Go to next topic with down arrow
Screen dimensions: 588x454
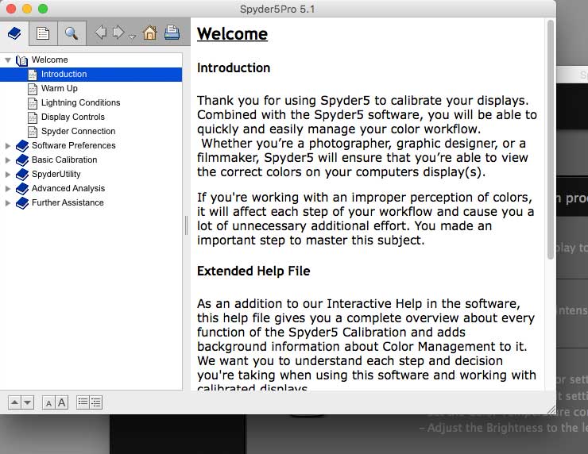coord(27,402)
